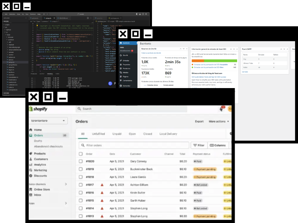Click Escritorio in the WordPress sidebar

(x=128, y=43)
